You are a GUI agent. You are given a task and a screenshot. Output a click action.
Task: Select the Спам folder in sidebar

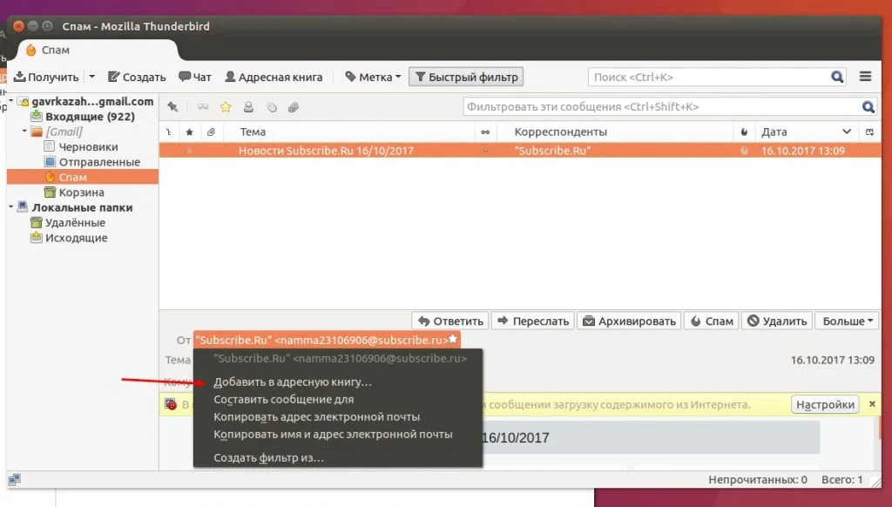[83, 177]
